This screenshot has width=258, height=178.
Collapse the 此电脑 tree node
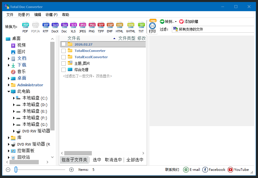point(9,91)
